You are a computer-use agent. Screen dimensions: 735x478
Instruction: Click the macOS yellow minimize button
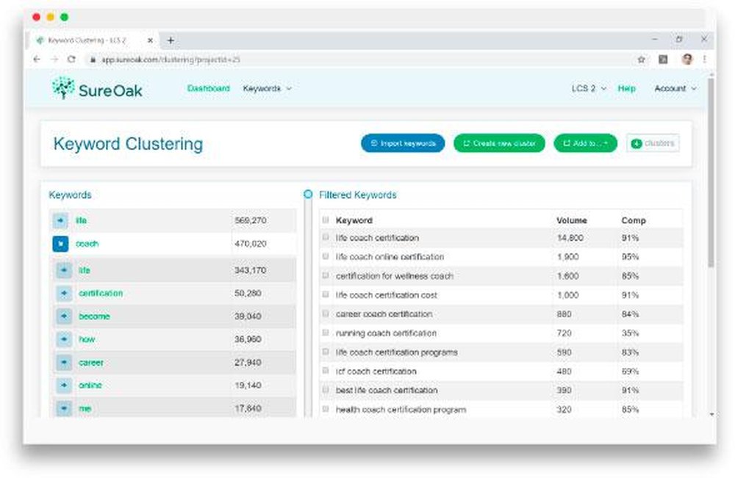pos(50,17)
